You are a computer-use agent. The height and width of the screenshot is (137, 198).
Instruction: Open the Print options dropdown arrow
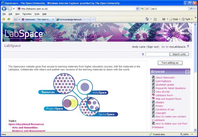click(167, 19)
